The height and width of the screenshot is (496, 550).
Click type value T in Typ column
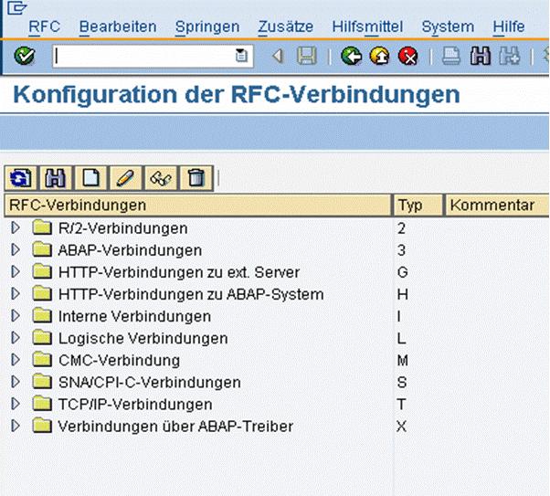click(402, 405)
